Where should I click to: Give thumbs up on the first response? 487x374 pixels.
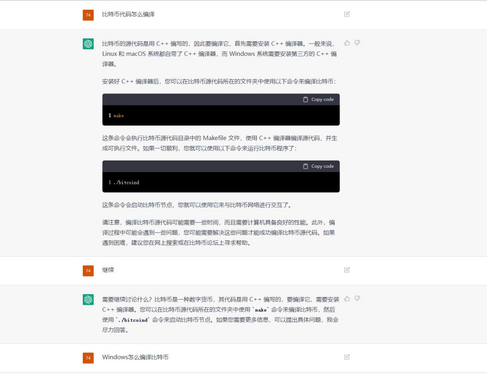pyautogui.click(x=346, y=43)
